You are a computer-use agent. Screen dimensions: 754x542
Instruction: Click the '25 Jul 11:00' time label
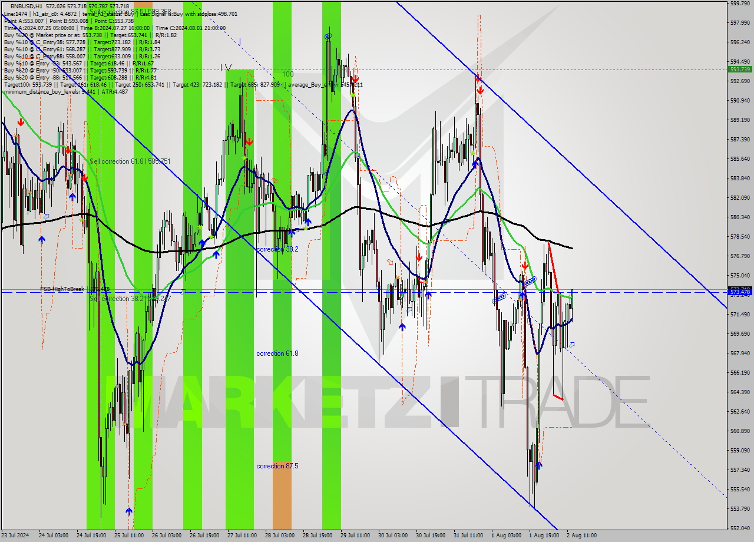[128, 536]
